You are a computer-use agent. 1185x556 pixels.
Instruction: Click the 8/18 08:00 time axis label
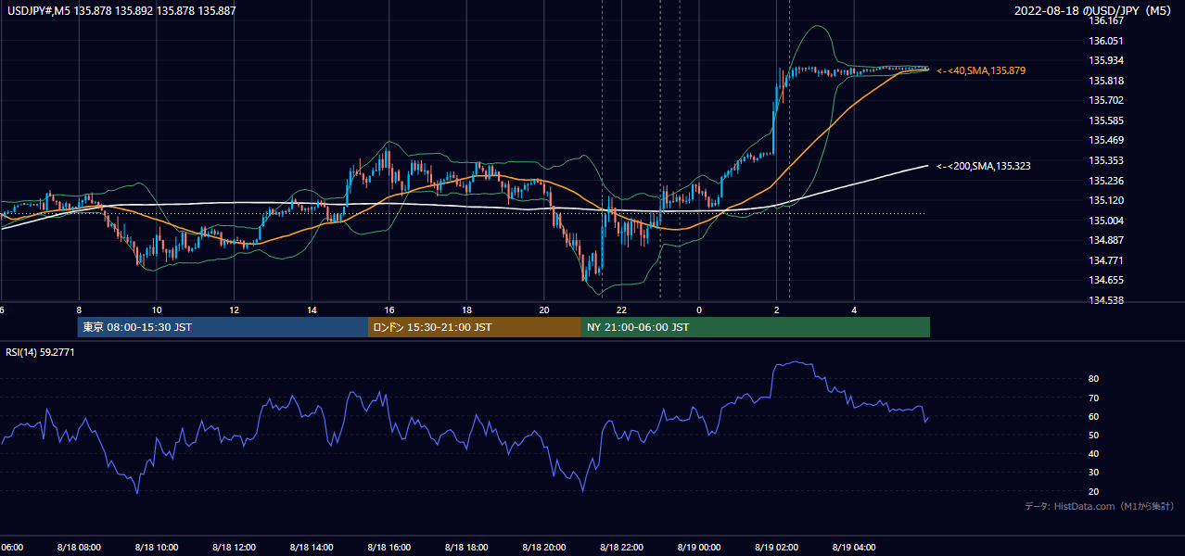[x=79, y=547]
